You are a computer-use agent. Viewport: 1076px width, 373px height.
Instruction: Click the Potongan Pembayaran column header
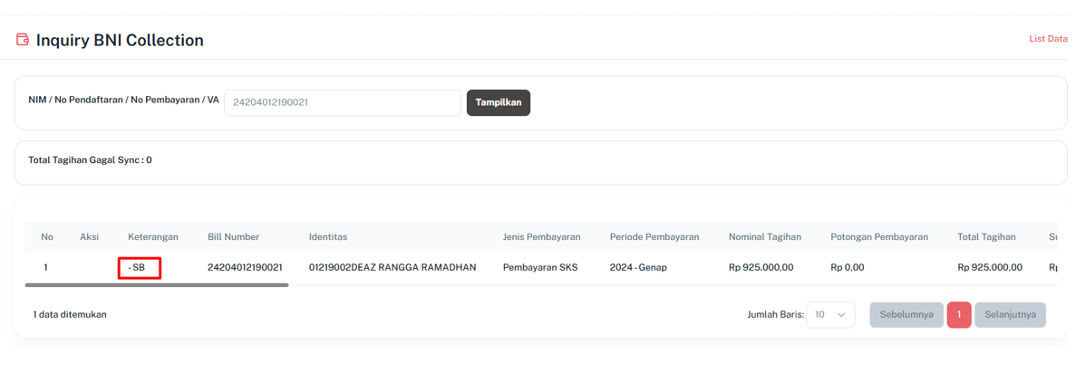point(878,237)
